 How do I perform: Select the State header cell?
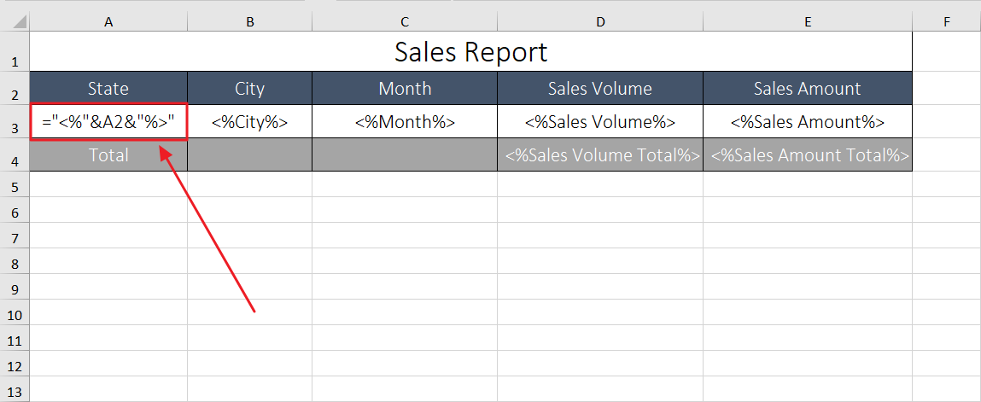tap(108, 89)
